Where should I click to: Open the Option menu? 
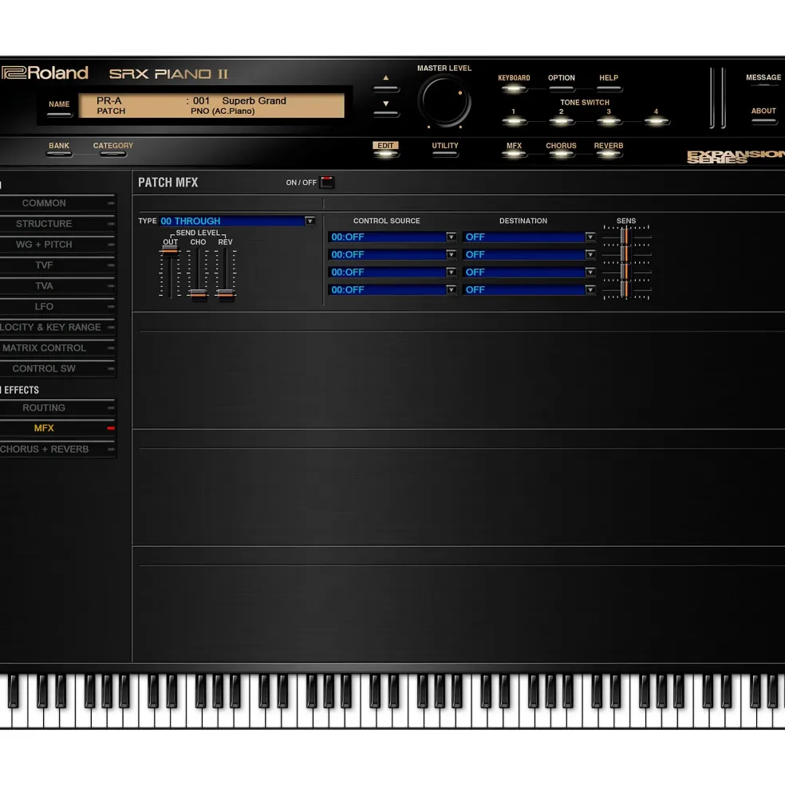point(561,88)
